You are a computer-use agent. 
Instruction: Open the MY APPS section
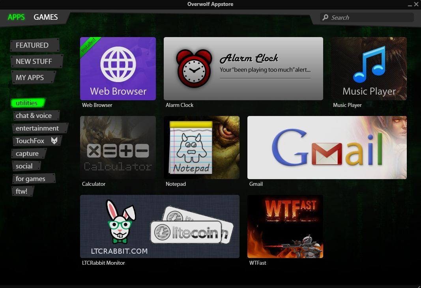tap(30, 77)
